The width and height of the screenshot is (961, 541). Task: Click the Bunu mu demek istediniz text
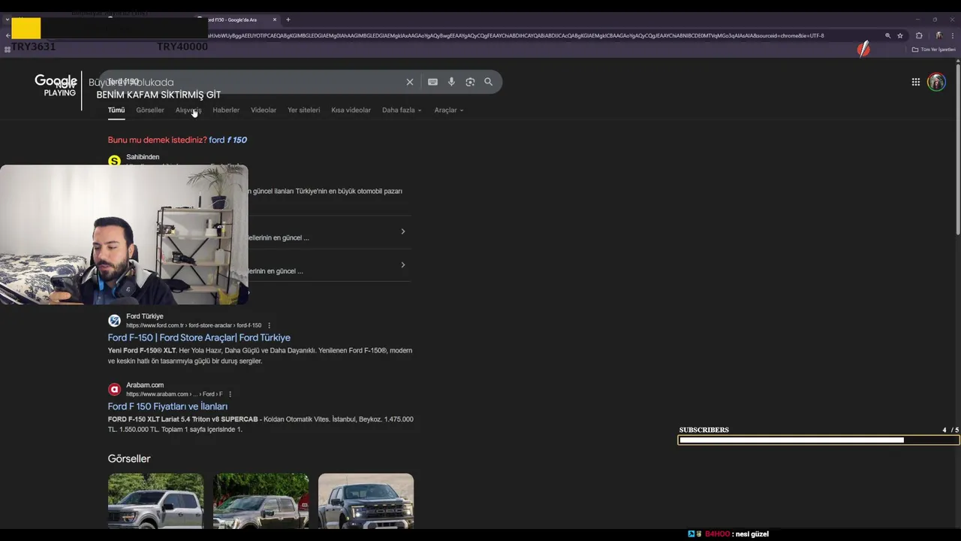[x=157, y=140]
